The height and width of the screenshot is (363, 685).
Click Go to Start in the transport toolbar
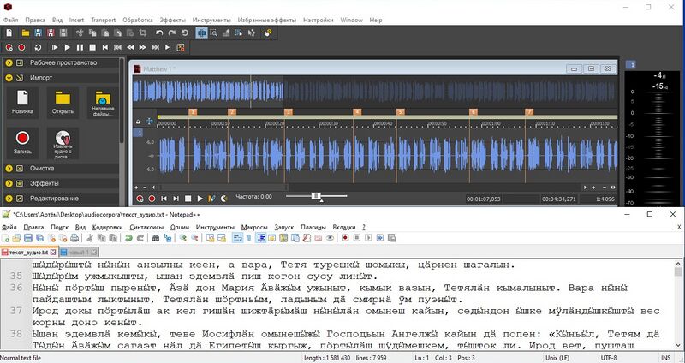click(104, 47)
